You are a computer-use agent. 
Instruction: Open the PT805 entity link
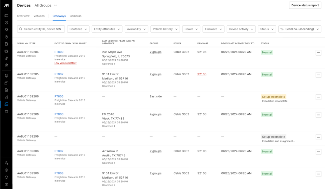[59, 96]
